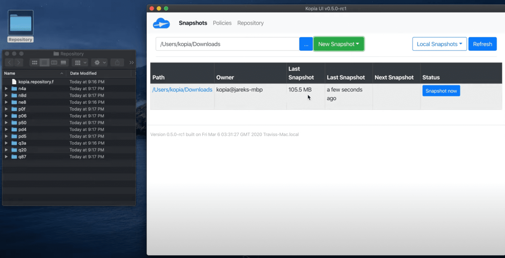Go back in the Finder Repository window
Screen dimensions: 505x258
tap(10, 62)
